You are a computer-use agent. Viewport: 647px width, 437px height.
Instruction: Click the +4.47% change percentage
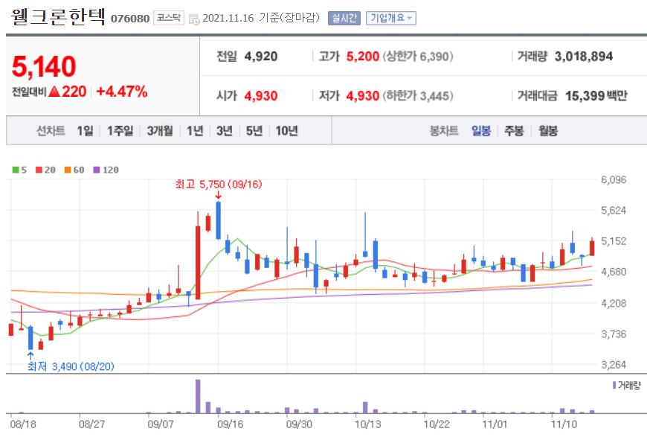[122, 92]
